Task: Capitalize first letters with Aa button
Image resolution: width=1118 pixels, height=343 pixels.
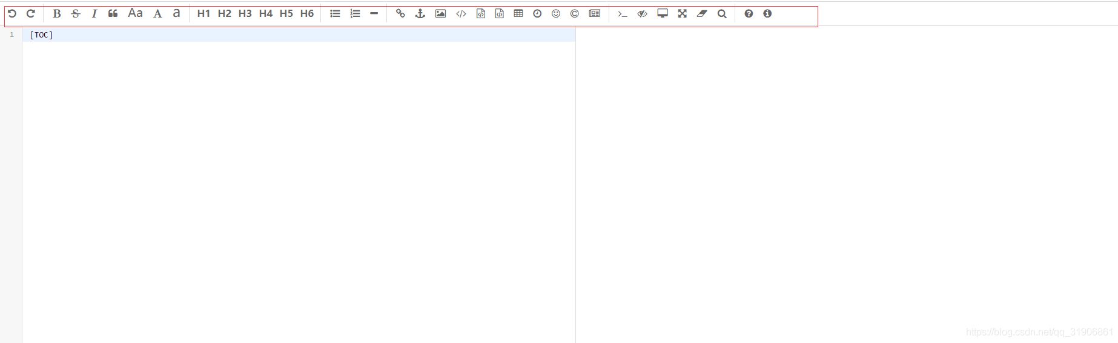Action: pos(136,13)
